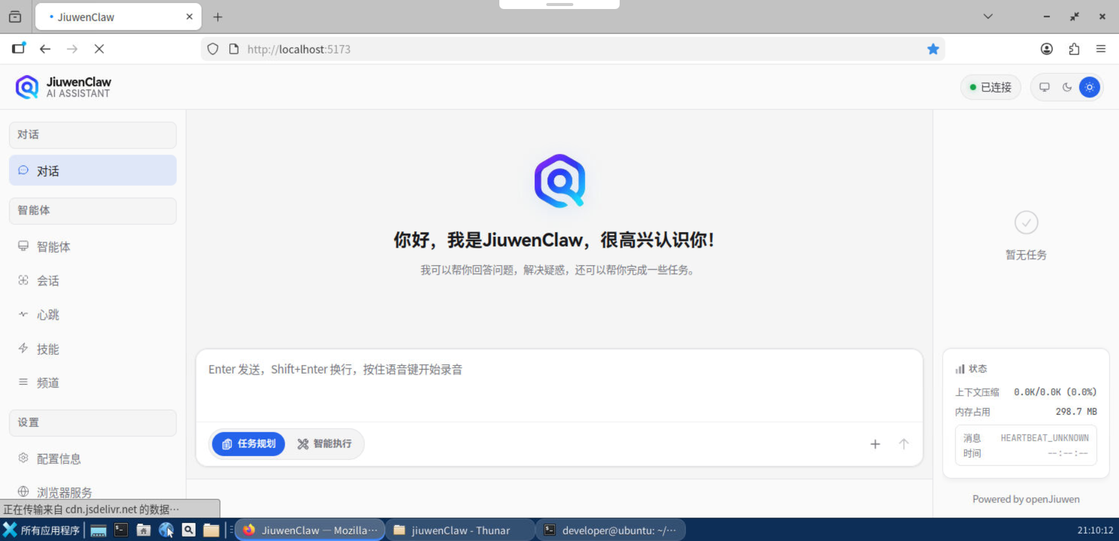This screenshot has height=541, width=1119.
Task: Open a new browser tab
Action: [218, 17]
